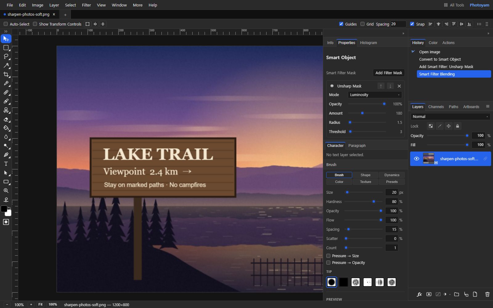Screen dimensions: 493x308
Task: Open the Normal blend mode dropdown
Action: pyautogui.click(x=450, y=117)
